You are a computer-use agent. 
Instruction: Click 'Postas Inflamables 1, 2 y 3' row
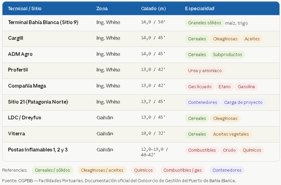point(38,150)
